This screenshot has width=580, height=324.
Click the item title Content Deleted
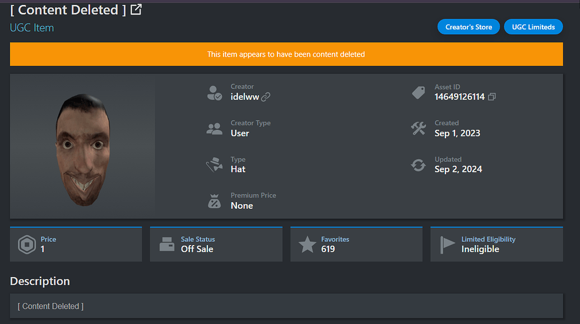(68, 10)
